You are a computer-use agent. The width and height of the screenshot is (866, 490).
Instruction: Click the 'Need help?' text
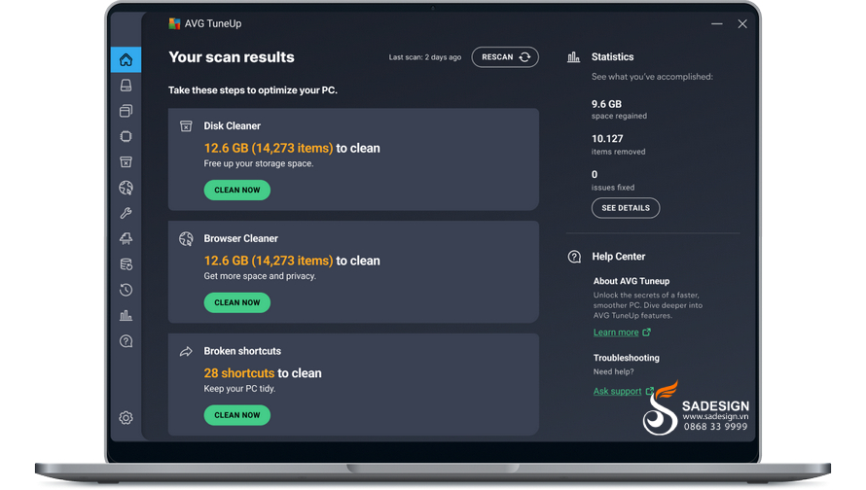pos(614,371)
